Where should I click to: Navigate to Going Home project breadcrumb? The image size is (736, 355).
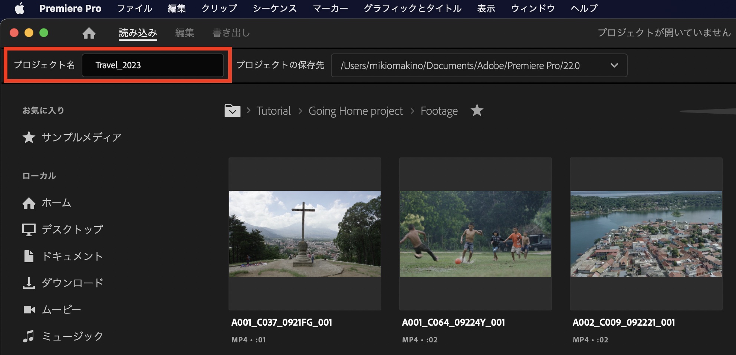(x=355, y=111)
